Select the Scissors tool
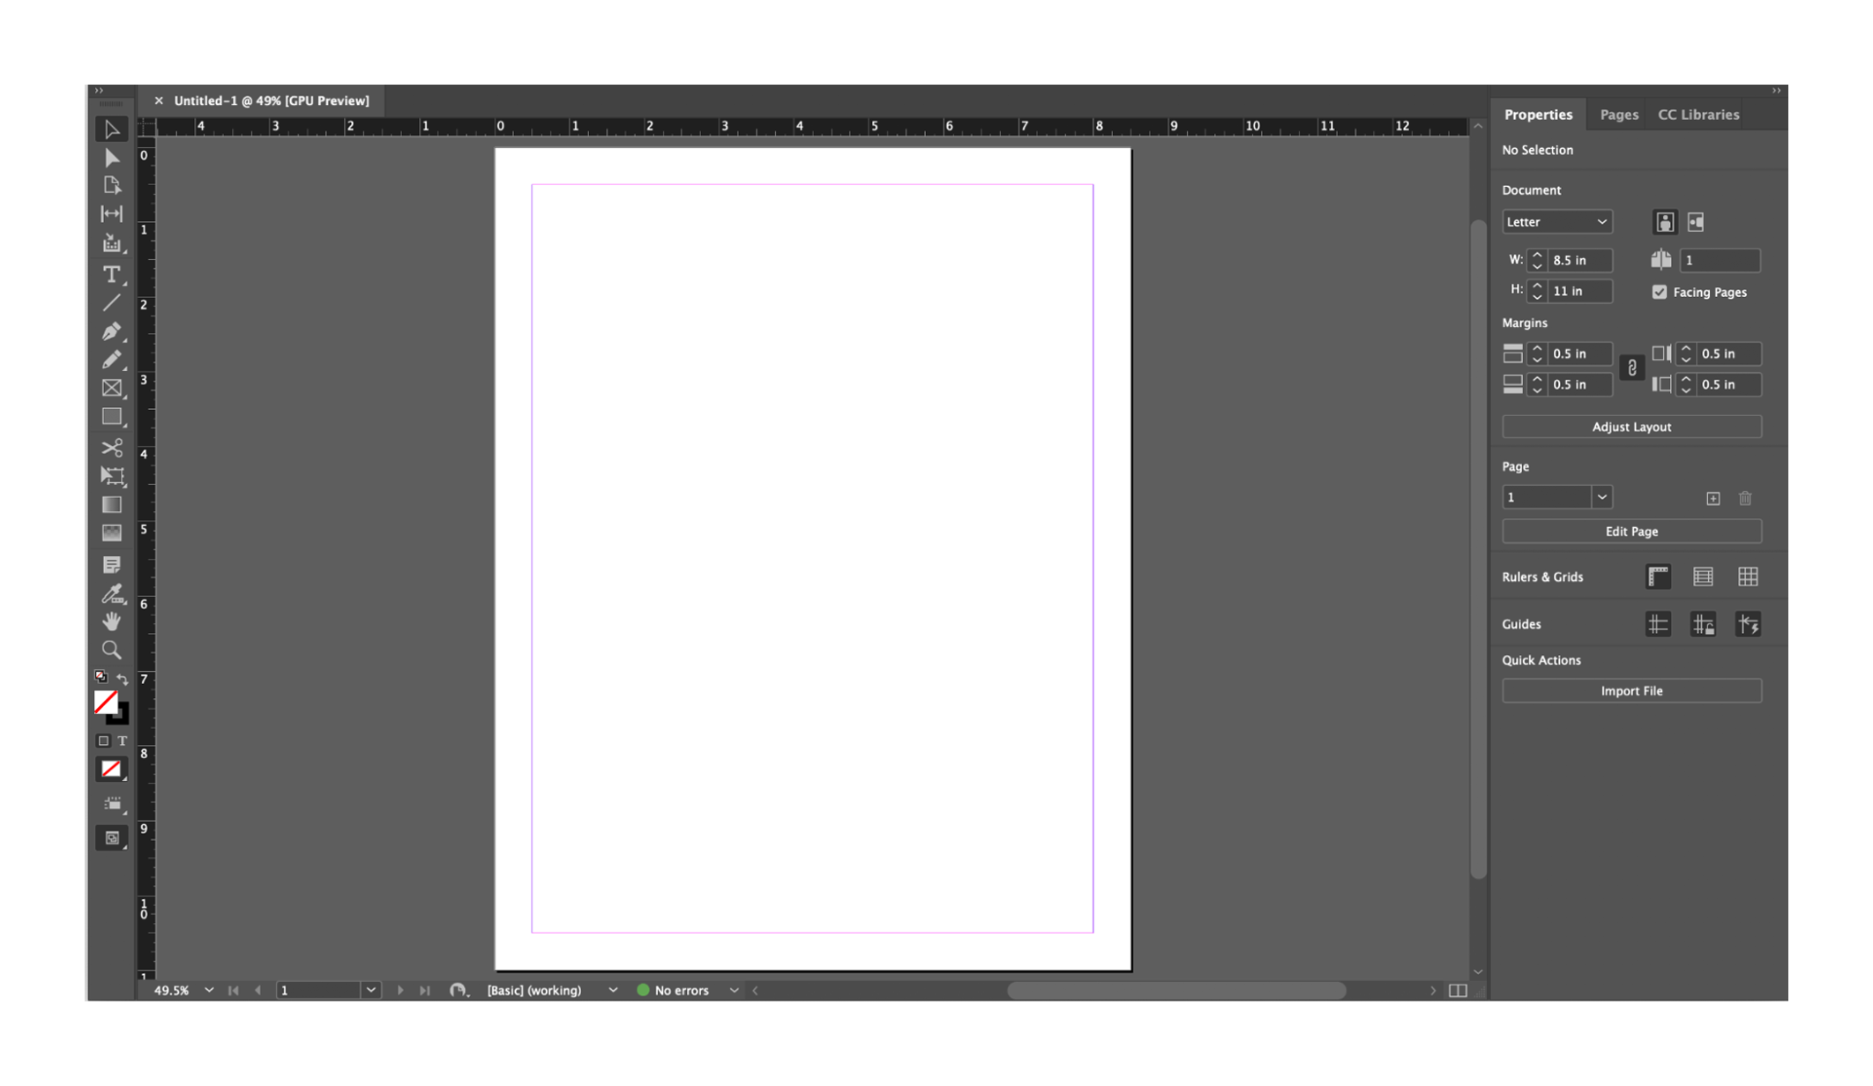1873x1086 pixels. [x=112, y=448]
